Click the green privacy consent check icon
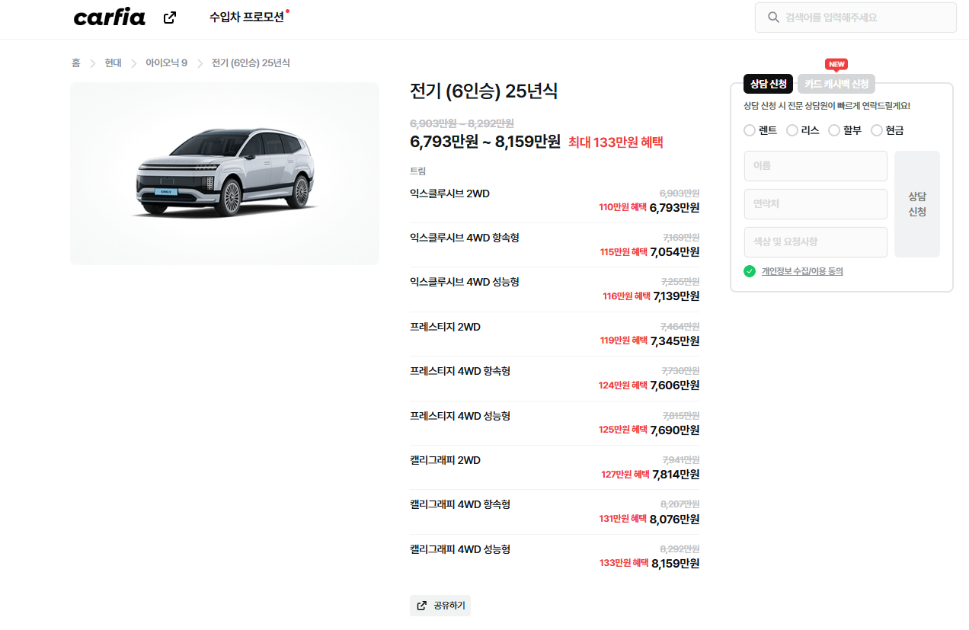Image resolution: width=969 pixels, height=630 pixels. 750,271
